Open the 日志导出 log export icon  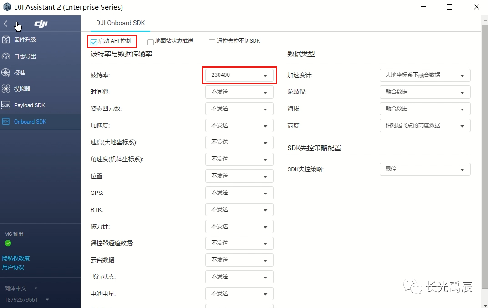click(x=6, y=56)
